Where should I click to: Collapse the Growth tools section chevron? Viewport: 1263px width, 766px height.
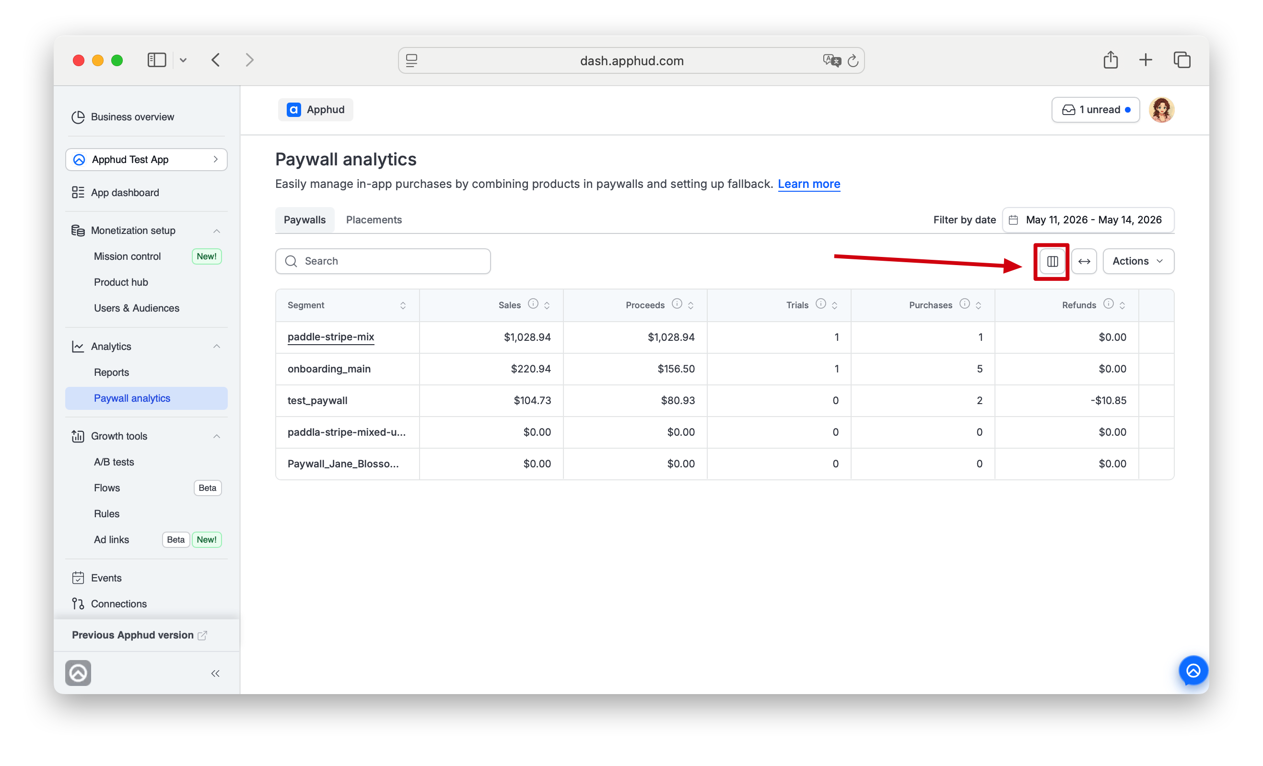click(x=216, y=436)
